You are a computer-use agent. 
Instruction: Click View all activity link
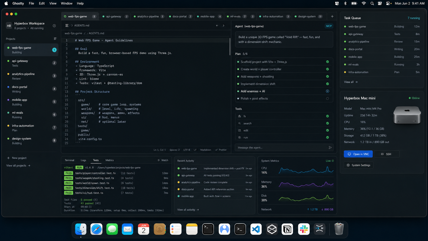(x=188, y=210)
